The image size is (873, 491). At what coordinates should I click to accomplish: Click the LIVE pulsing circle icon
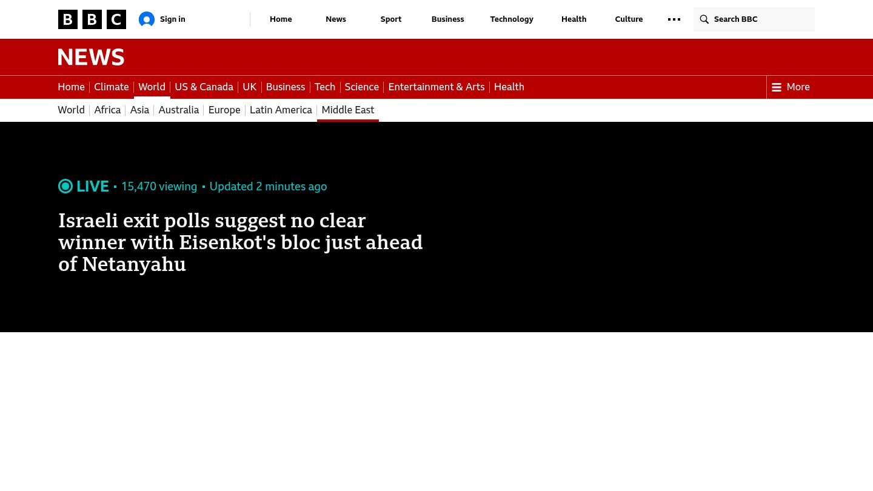pyautogui.click(x=65, y=186)
